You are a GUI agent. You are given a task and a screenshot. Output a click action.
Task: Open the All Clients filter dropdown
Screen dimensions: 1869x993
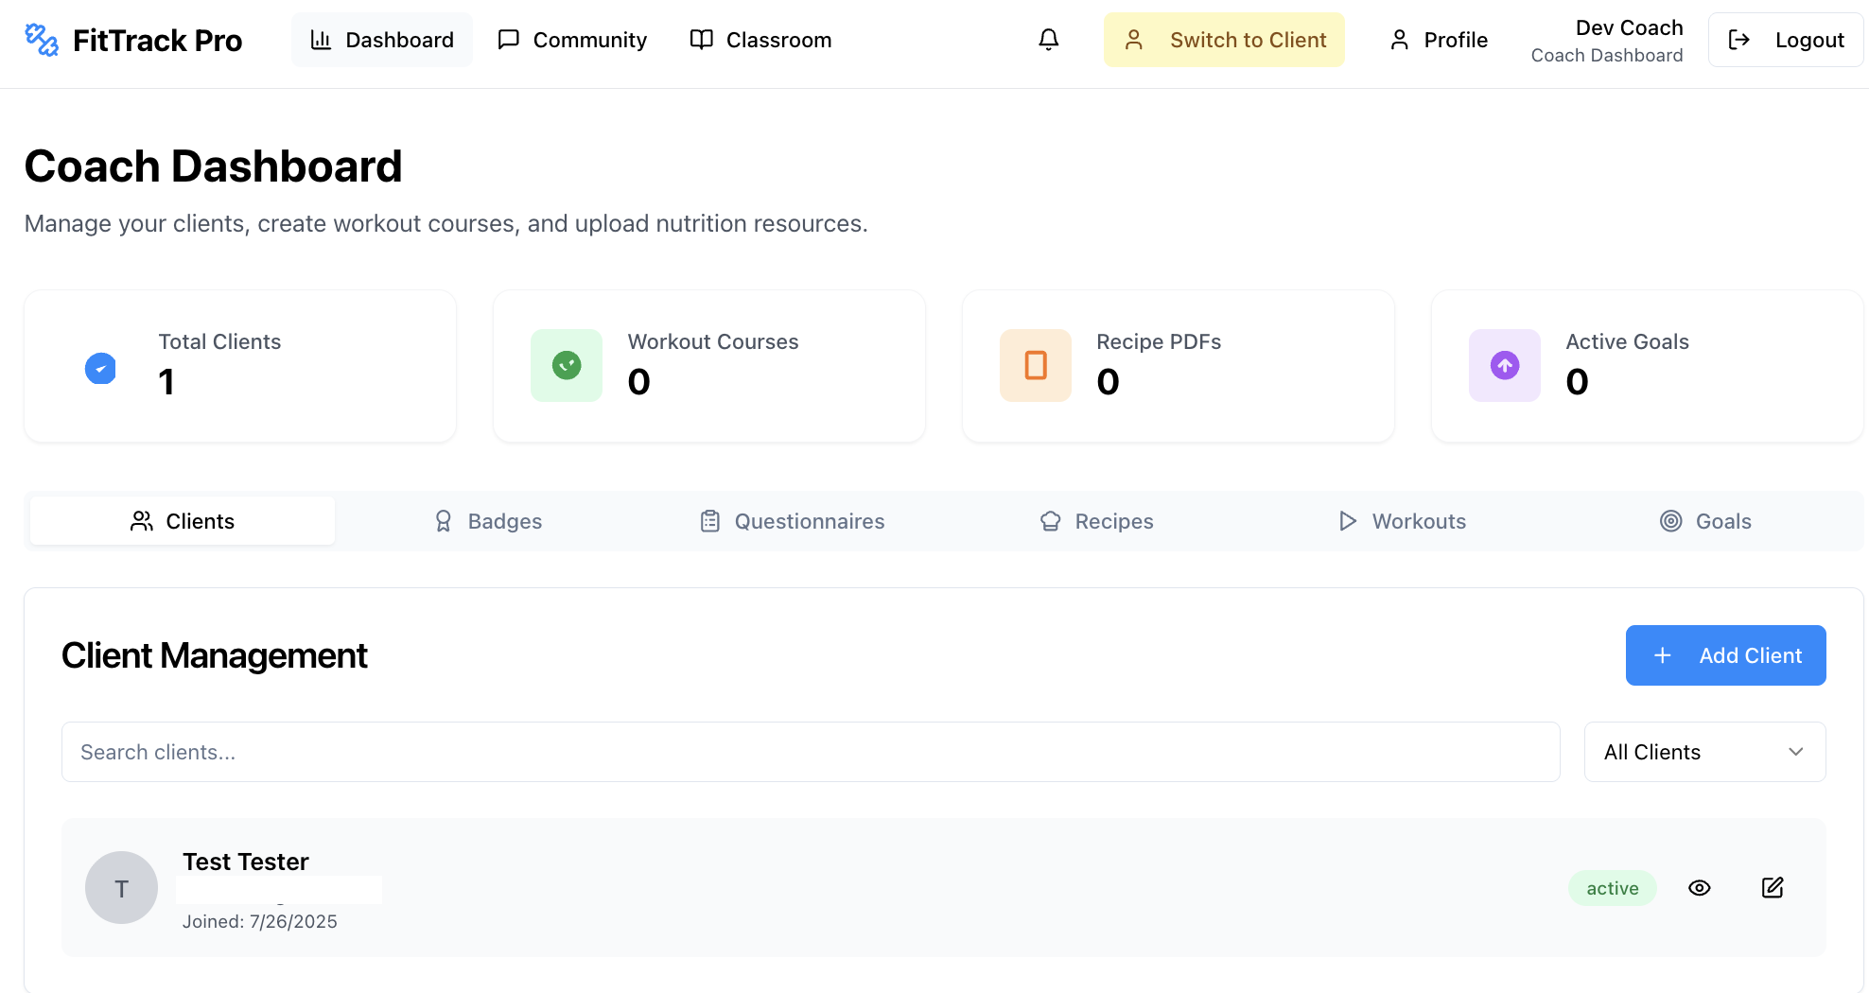pyautogui.click(x=1703, y=752)
